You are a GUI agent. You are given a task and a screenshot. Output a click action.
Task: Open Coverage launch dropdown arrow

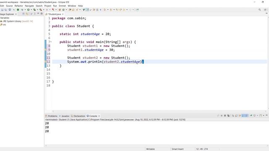click(x=37, y=10)
